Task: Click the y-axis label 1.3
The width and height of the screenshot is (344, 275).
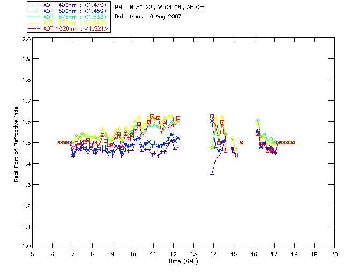Action: tap(26, 185)
